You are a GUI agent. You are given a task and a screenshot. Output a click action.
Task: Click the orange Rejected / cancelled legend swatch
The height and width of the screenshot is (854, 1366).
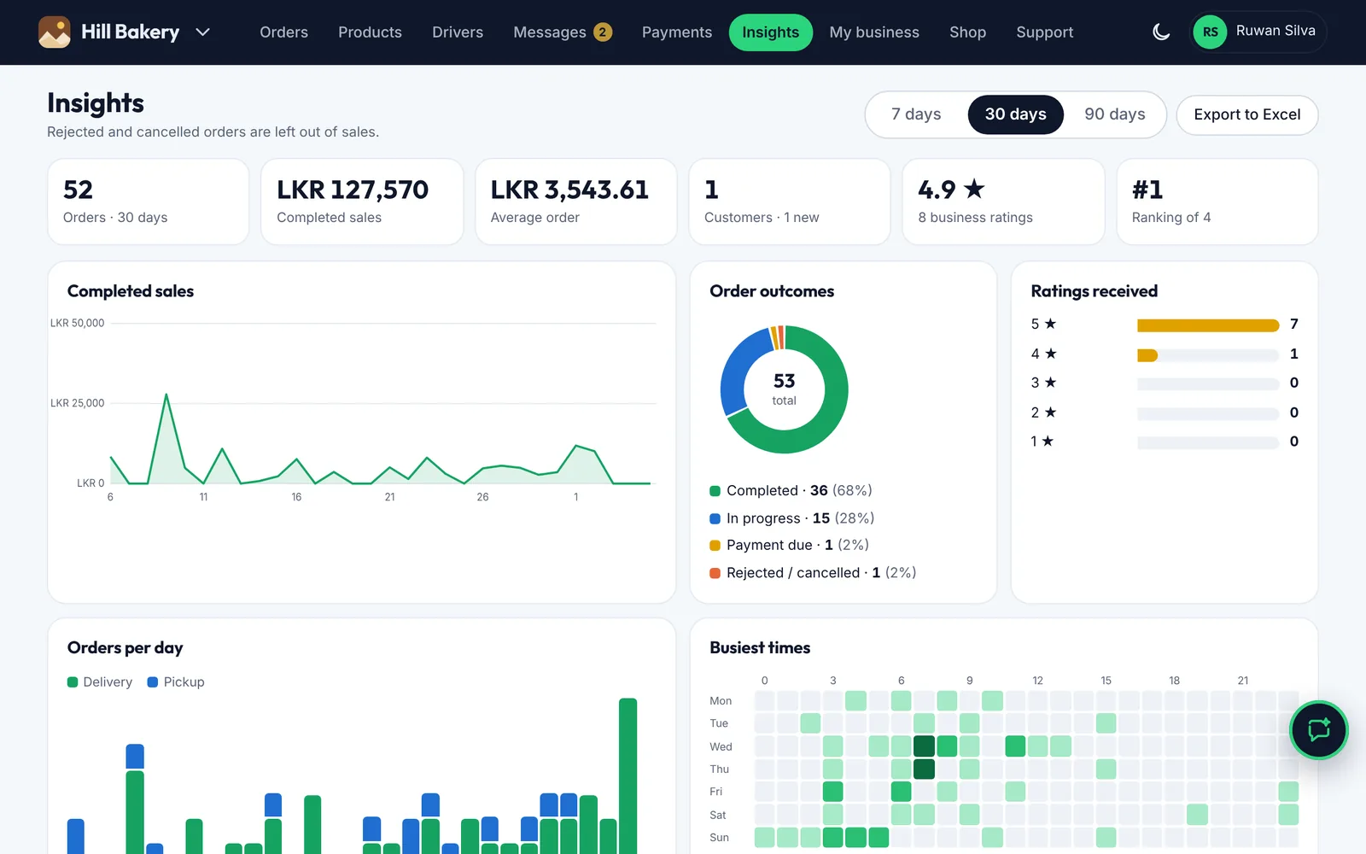715,573
